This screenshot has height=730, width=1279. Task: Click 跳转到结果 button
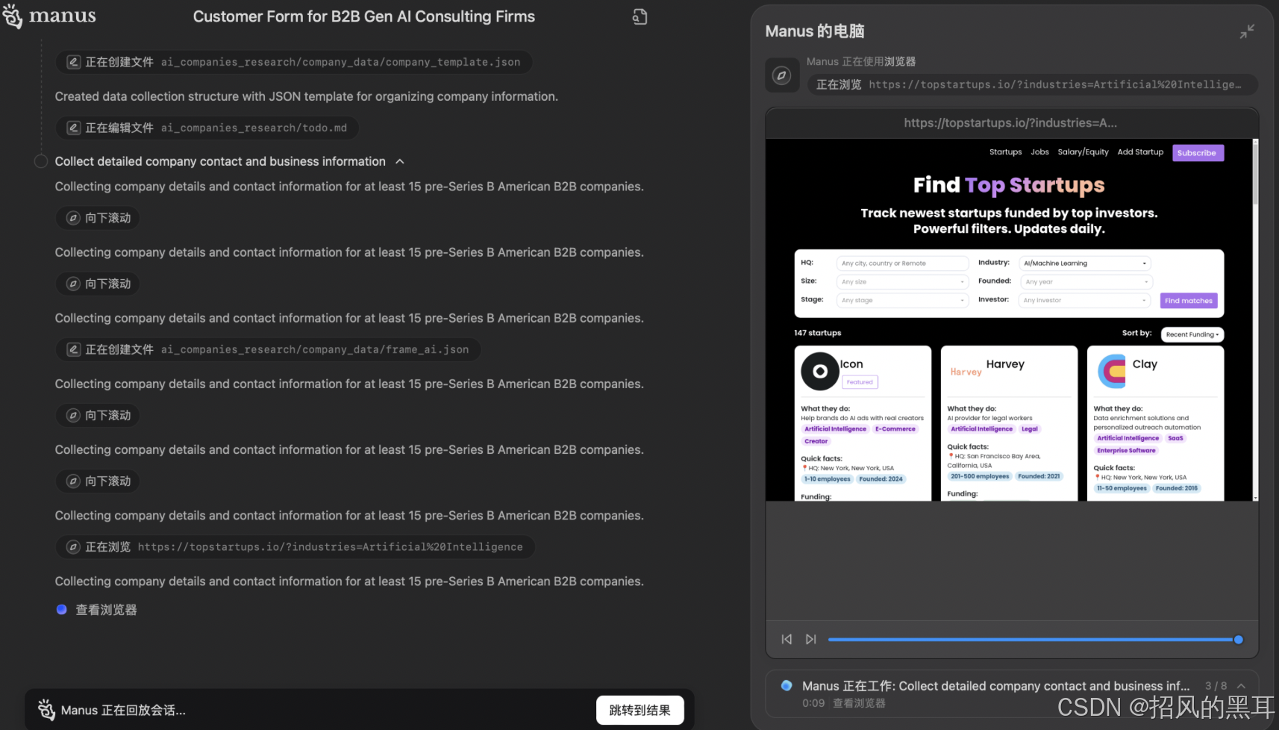(x=639, y=710)
